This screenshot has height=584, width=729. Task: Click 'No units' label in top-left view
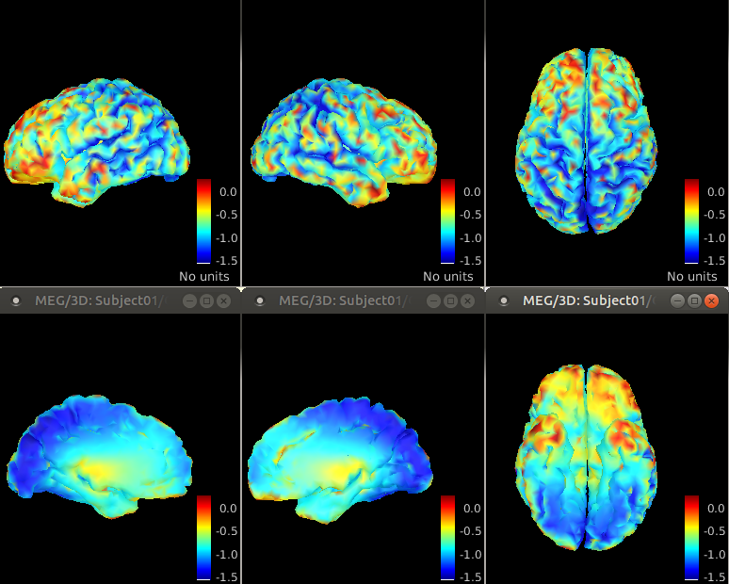204,277
